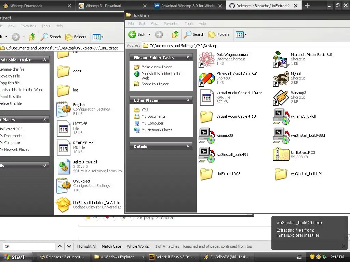The image size is (350, 262).
Task: Open Tools menu in Desktop window
Action: (189, 24)
